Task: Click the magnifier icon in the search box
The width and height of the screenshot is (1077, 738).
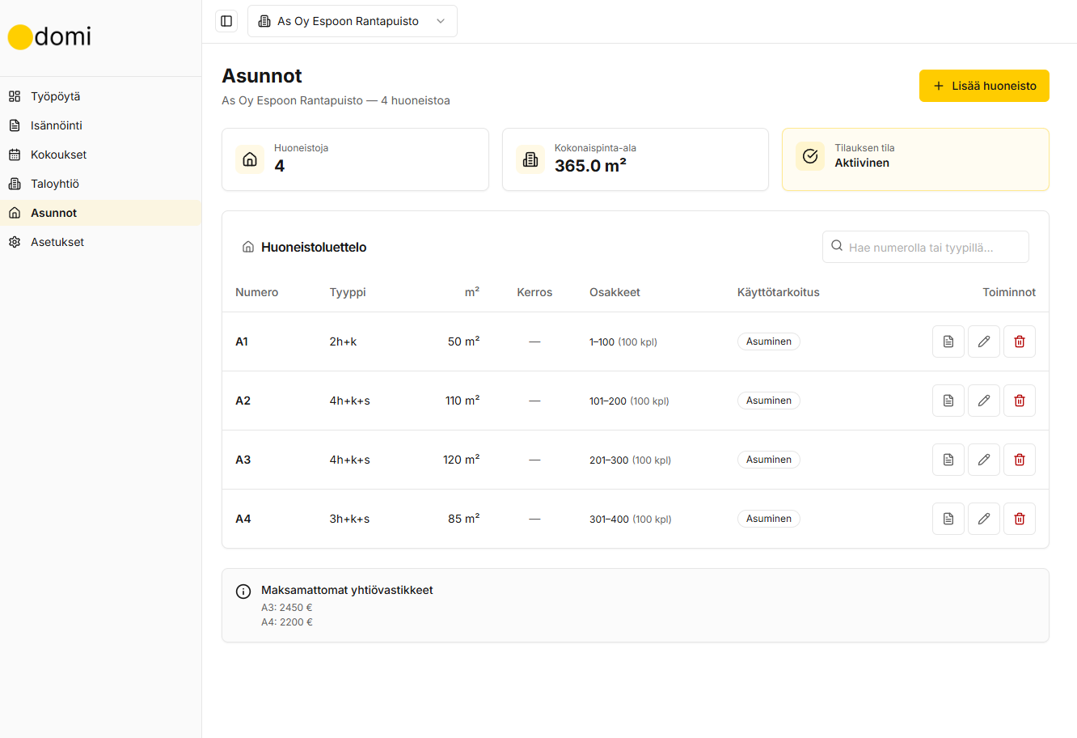Action: pos(837,246)
